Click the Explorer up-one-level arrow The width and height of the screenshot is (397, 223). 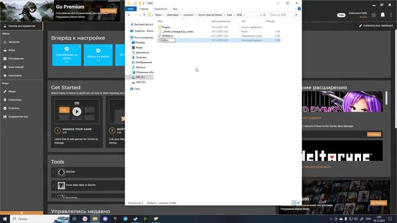coord(145,15)
